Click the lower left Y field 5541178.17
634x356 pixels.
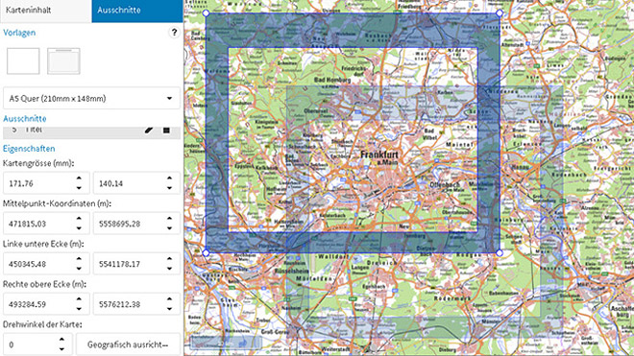point(130,264)
